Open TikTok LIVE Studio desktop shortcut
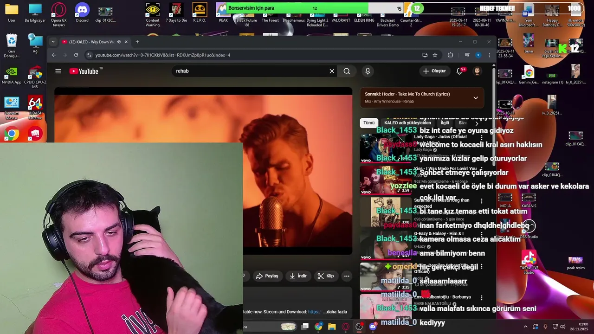This screenshot has width=594, height=334. pyautogui.click(x=529, y=262)
